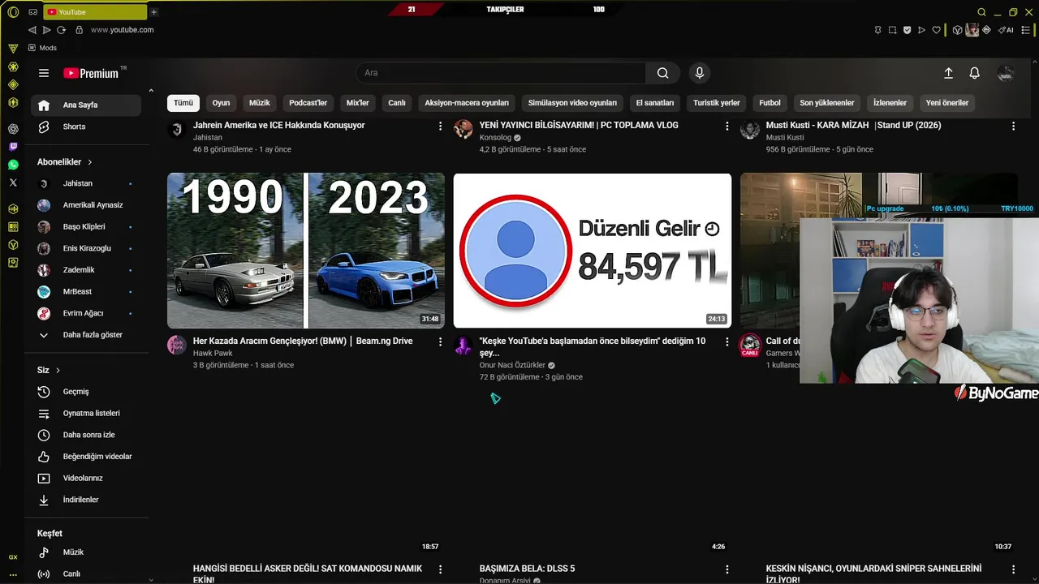The height and width of the screenshot is (584, 1039).
Task: Click the YouTube Ara search field
Action: point(501,73)
